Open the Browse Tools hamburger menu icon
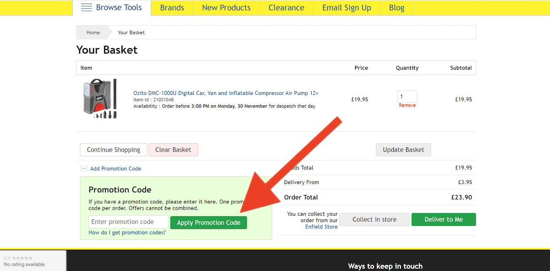Screen dimensions: 550x271 point(86,7)
